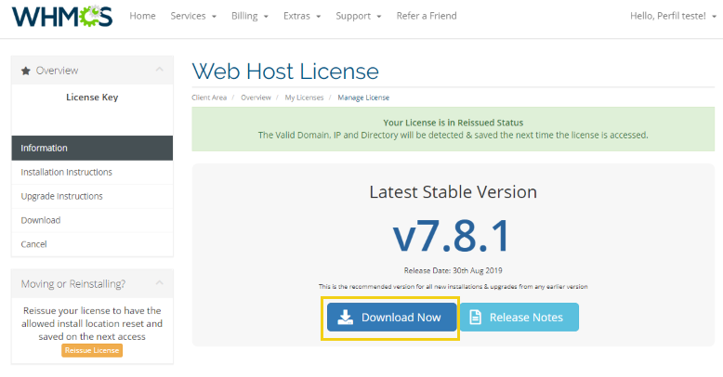The width and height of the screenshot is (723, 377).
Task: Click the download arrow icon on Download Now
Action: tap(346, 317)
